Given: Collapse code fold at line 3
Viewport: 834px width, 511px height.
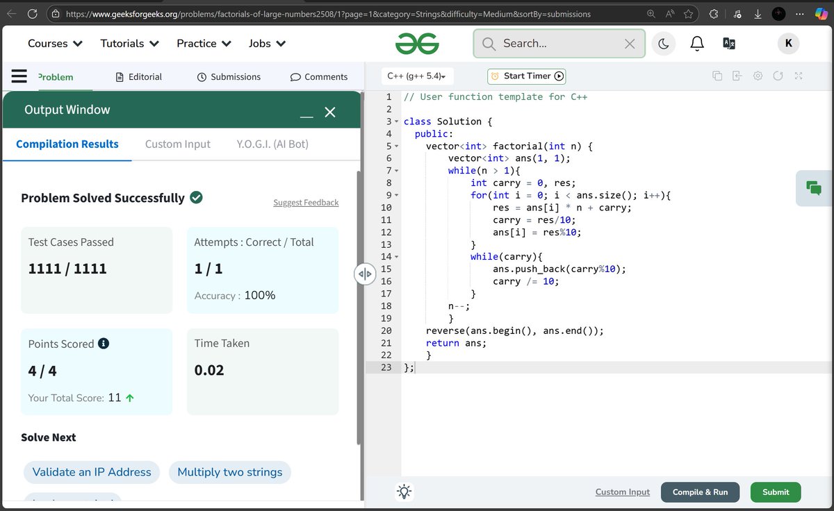Looking at the screenshot, I should tap(396, 122).
